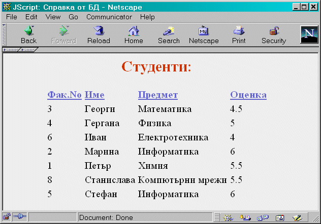Viewport: 321px width, 224px height.
Task: Click the Netscape window title bar icon
Action: pyautogui.click(x=7, y=7)
